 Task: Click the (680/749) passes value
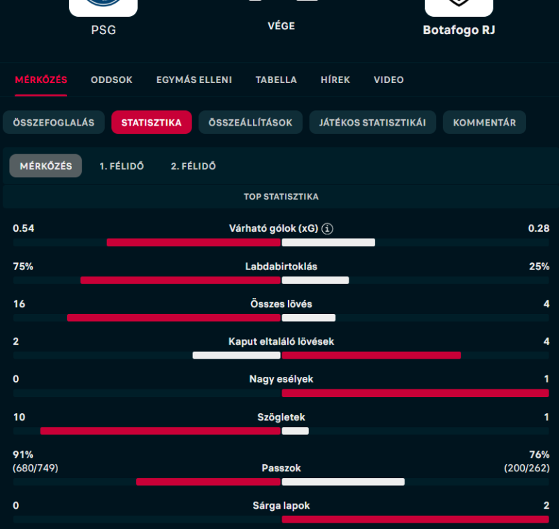tap(36, 468)
